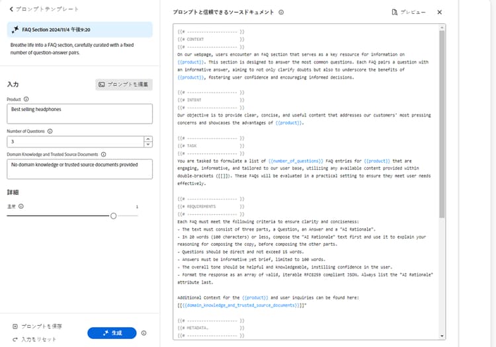Click scrollbar down arrow in prompt editor

(x=442, y=336)
